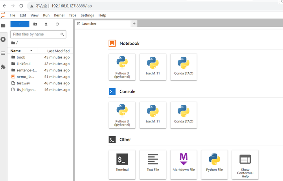Click the search magnifier in filter field

point(62,34)
